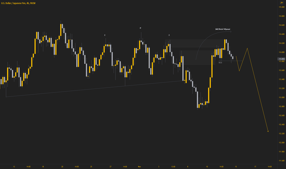Image resolution: width=286 pixels, height=169 pixels.
Task: Select the gray neckline trendline's left endpoint
Action: click(6, 97)
